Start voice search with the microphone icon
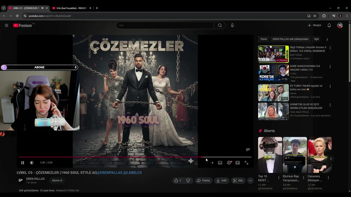 pos(232,25)
